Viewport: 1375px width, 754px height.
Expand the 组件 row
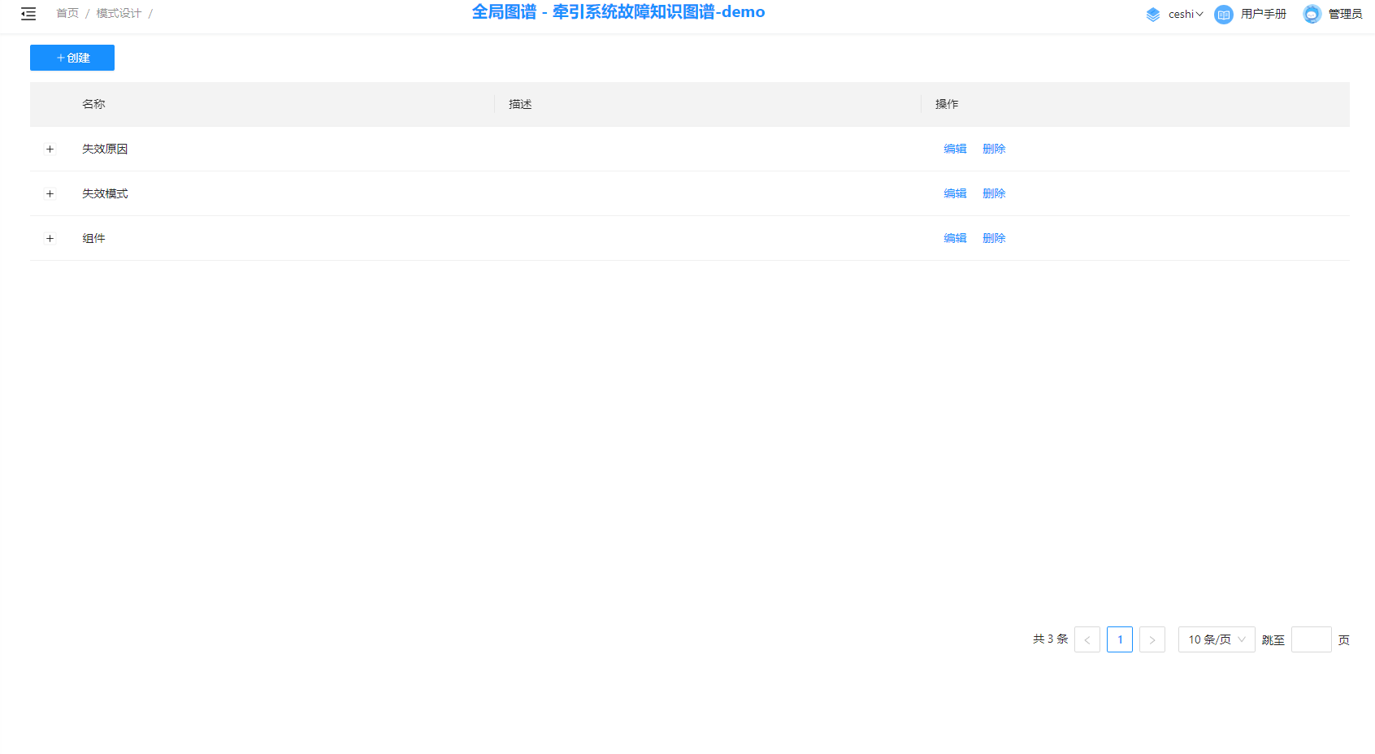[x=50, y=238]
